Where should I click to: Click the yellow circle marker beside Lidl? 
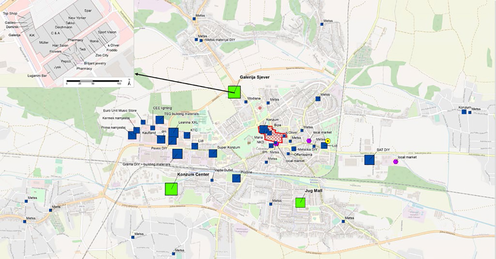click(x=328, y=141)
